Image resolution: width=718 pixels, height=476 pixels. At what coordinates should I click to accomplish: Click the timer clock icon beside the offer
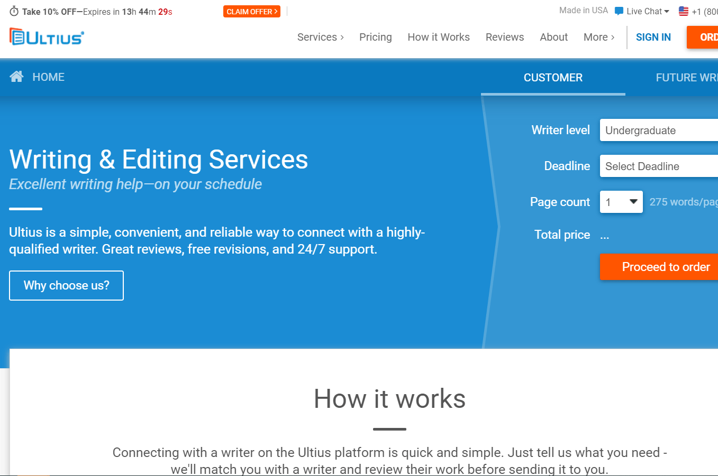tap(14, 12)
